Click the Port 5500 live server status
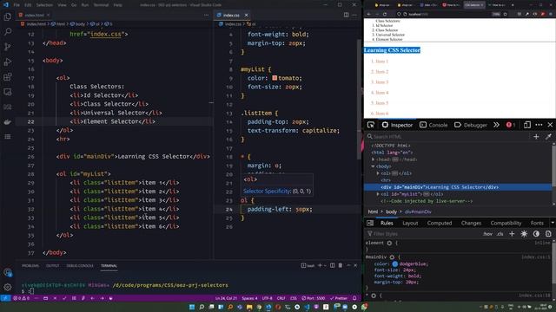 313,298
